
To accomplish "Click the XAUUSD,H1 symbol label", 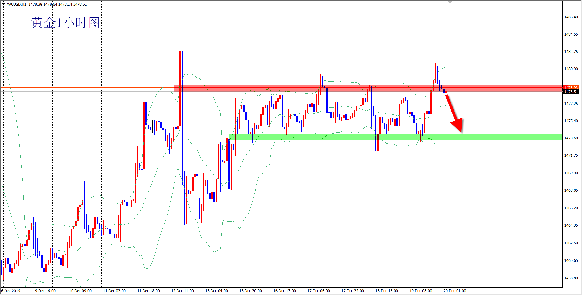I will tap(16, 4).
